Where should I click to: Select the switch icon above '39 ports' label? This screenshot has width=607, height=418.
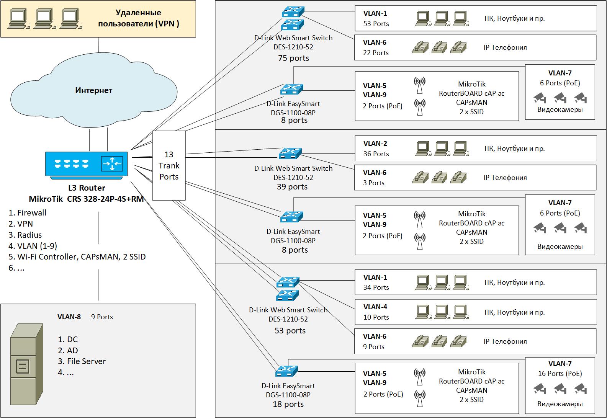[x=290, y=153]
